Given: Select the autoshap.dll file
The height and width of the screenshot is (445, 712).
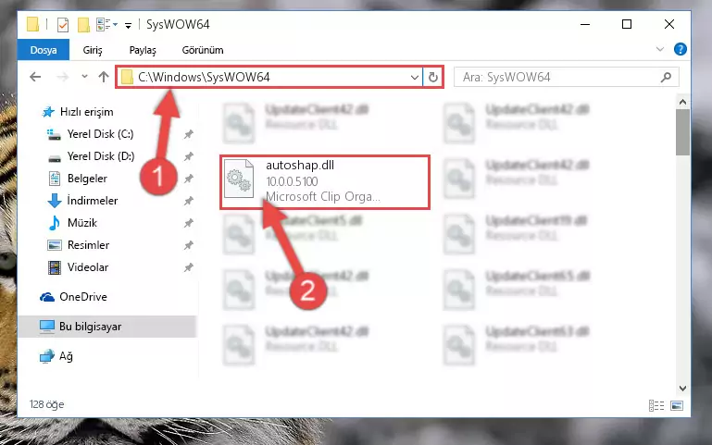Looking at the screenshot, I should pos(325,182).
